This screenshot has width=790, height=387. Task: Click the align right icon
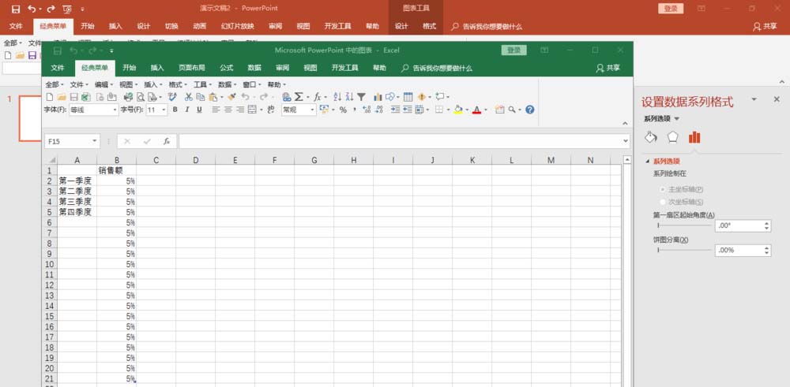[x=240, y=110]
